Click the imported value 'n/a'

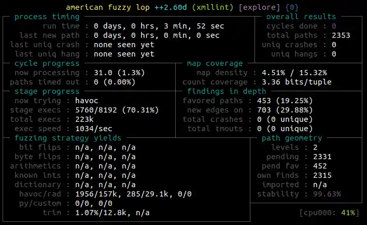coord(320,185)
